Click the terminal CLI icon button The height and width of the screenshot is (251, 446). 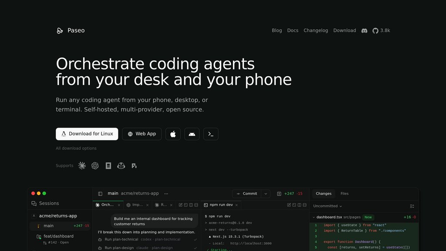coord(211,134)
